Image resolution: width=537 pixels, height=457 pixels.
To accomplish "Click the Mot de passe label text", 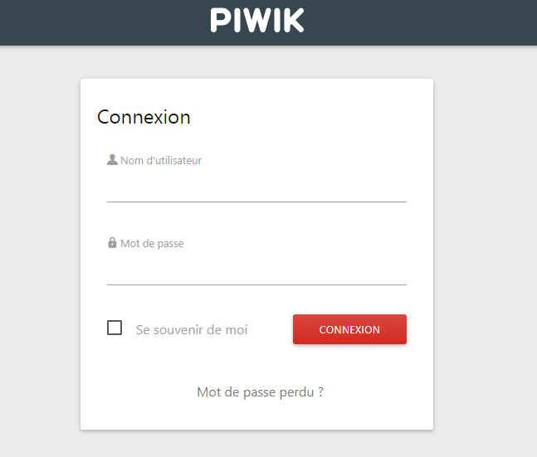I will (152, 243).
